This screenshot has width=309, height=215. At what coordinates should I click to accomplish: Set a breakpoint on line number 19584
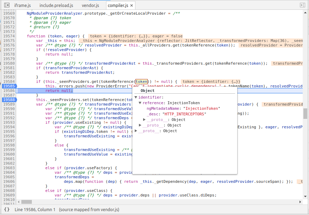(x=9, y=81)
